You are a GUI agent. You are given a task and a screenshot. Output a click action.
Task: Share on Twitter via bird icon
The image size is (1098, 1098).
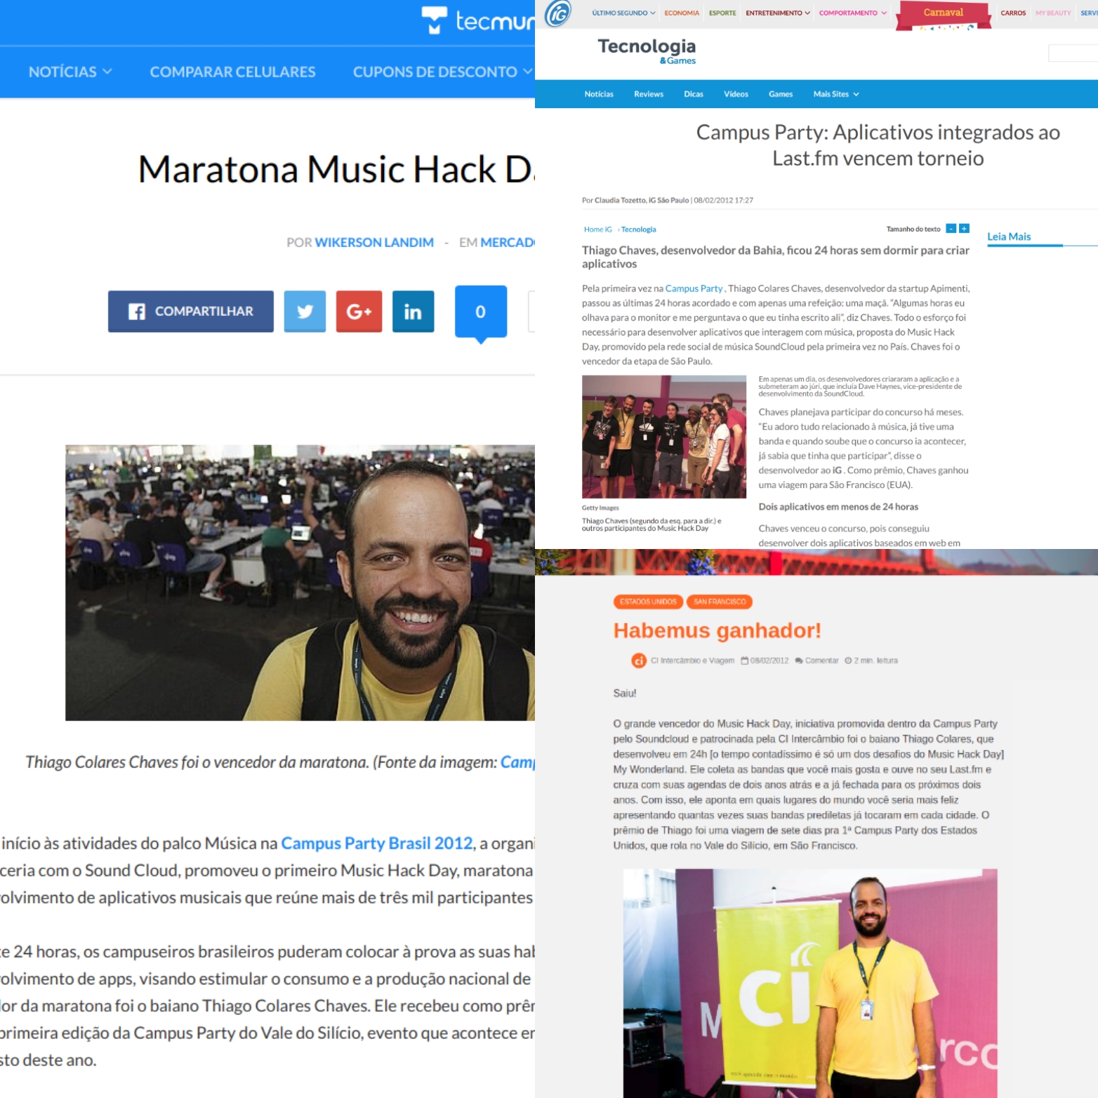tap(305, 311)
